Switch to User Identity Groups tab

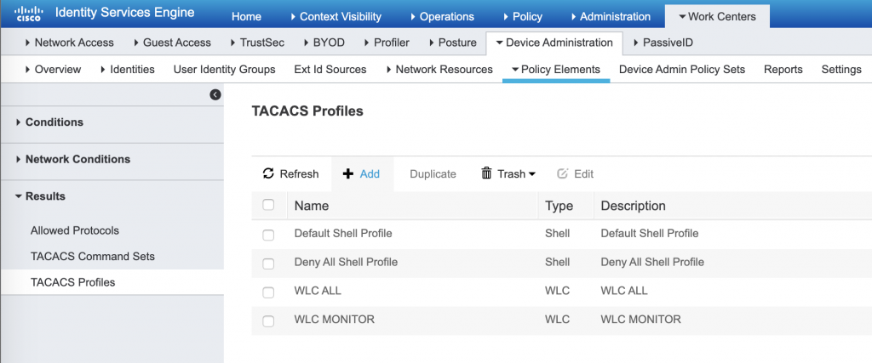click(x=224, y=70)
